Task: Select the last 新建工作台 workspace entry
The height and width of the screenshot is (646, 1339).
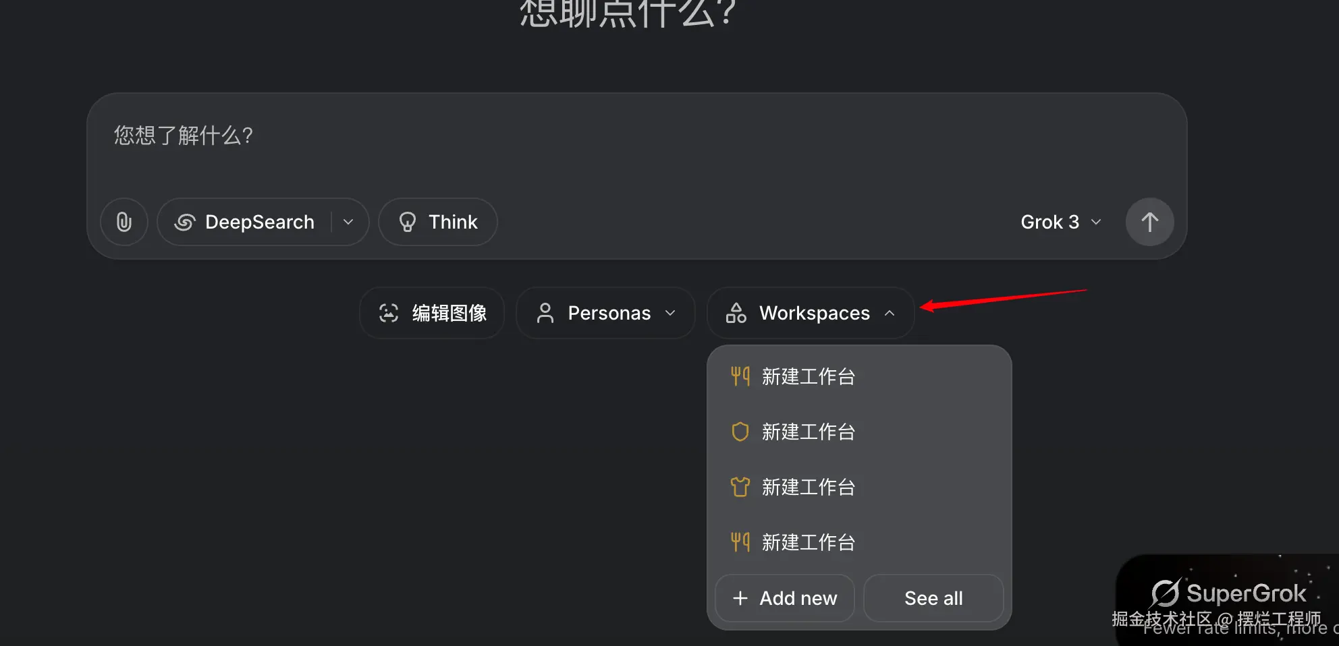Action: click(808, 542)
